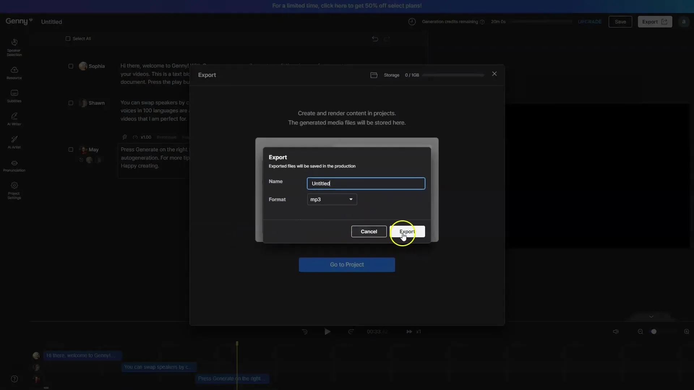Click the Name input field
The height and width of the screenshot is (390, 694).
366,183
